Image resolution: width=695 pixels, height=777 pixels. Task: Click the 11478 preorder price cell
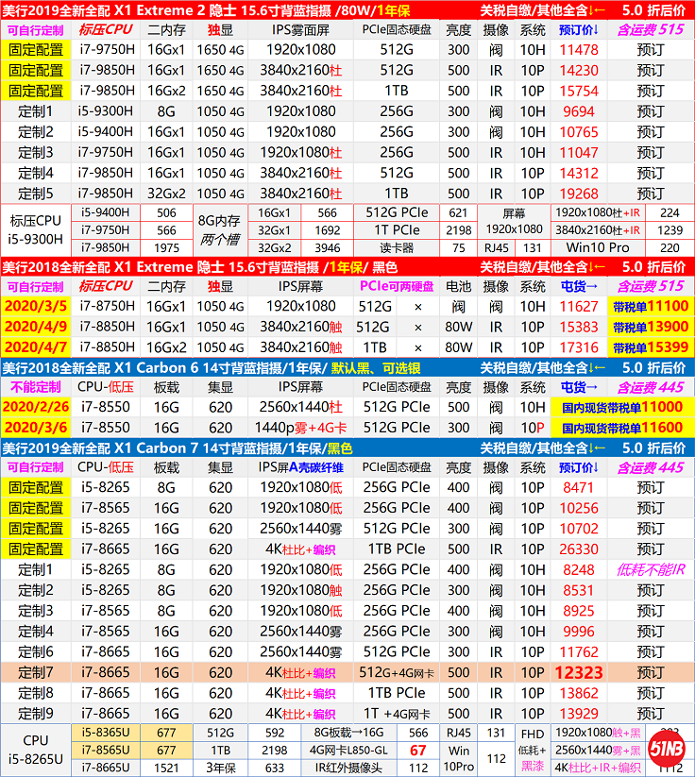(579, 50)
